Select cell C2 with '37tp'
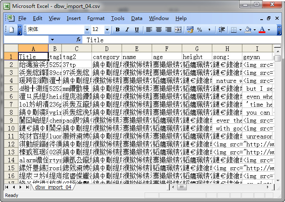285x202 pixels. tap(77, 65)
